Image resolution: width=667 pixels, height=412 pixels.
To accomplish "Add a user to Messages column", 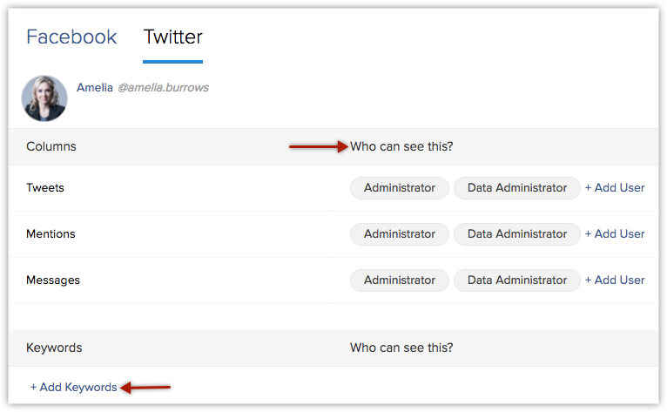I will (x=615, y=280).
